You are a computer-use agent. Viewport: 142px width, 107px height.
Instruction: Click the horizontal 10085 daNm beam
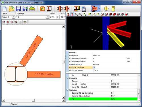click(44, 74)
